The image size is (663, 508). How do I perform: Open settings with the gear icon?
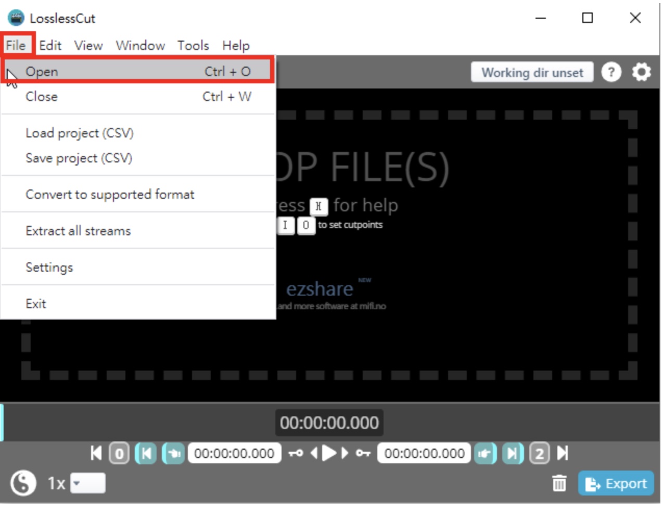point(641,72)
